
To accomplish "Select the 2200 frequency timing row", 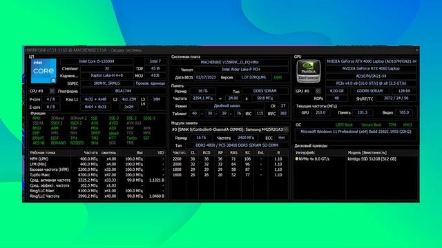I will click(229, 159).
